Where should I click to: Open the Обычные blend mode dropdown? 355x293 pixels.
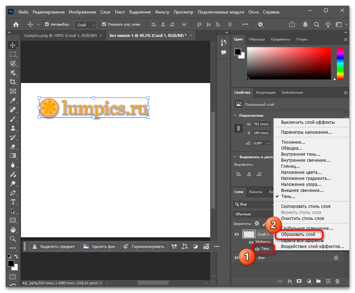(x=253, y=214)
